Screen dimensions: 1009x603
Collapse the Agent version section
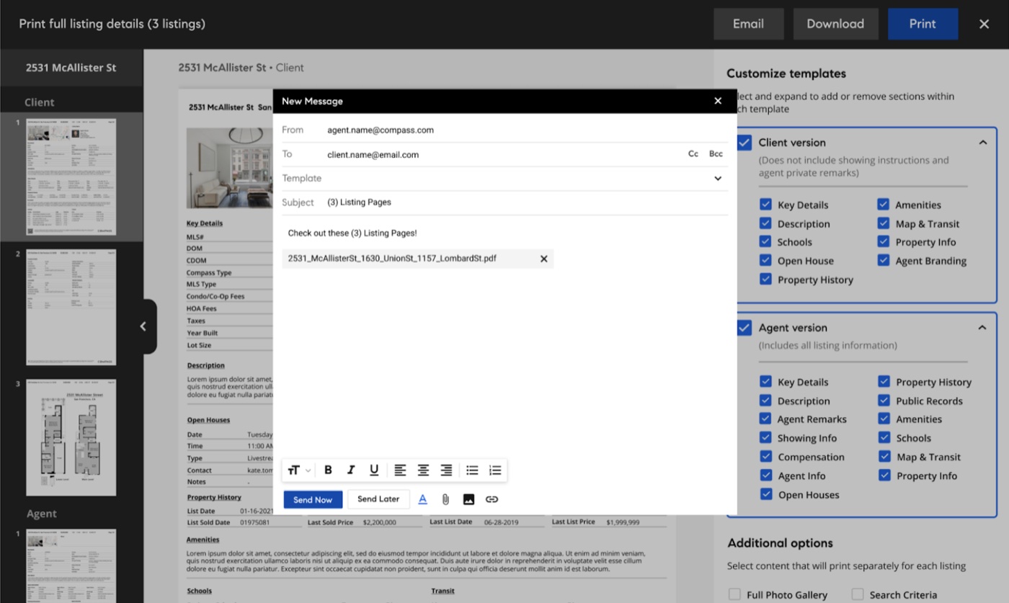tap(982, 328)
